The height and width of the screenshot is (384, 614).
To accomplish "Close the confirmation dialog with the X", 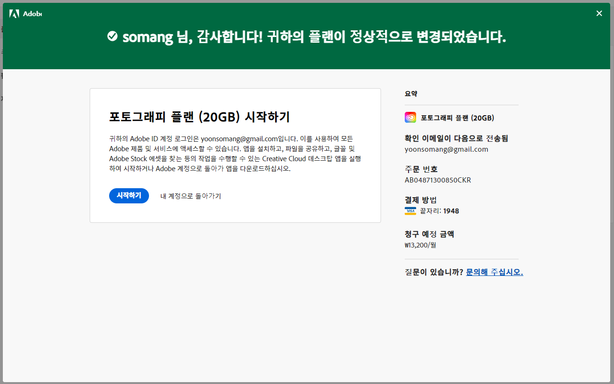I will pyautogui.click(x=599, y=13).
